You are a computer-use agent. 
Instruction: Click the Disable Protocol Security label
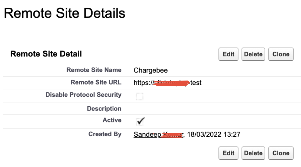click(83, 95)
